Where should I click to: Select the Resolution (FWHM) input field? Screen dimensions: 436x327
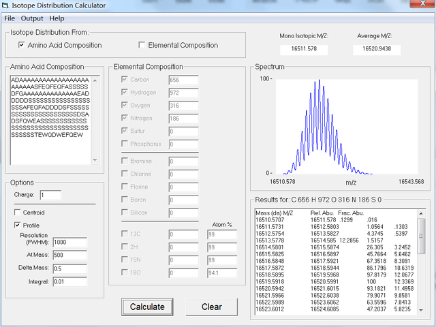pos(69,243)
